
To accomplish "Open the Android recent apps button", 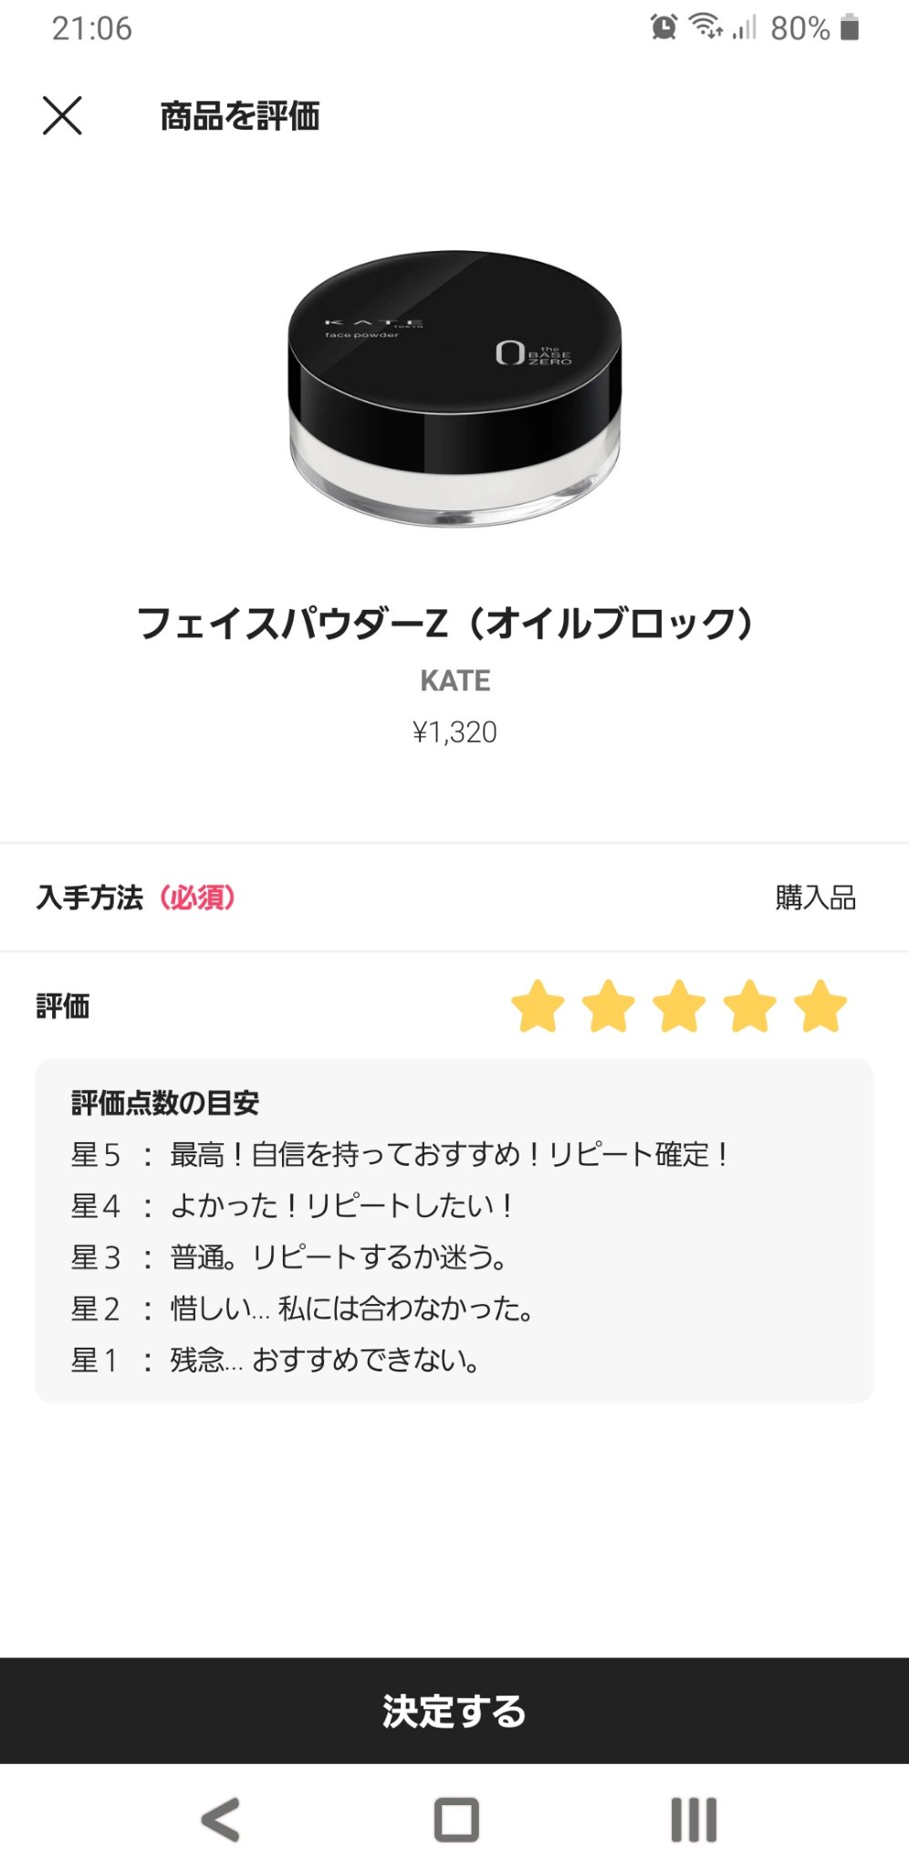I will pyautogui.click(x=694, y=1820).
